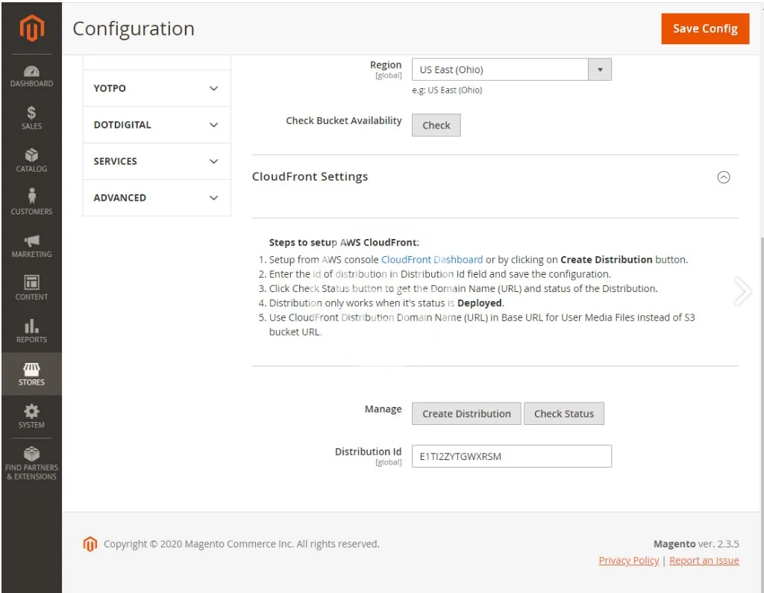Open the System gear icon menu
The height and width of the screenshot is (593, 764).
point(31,416)
